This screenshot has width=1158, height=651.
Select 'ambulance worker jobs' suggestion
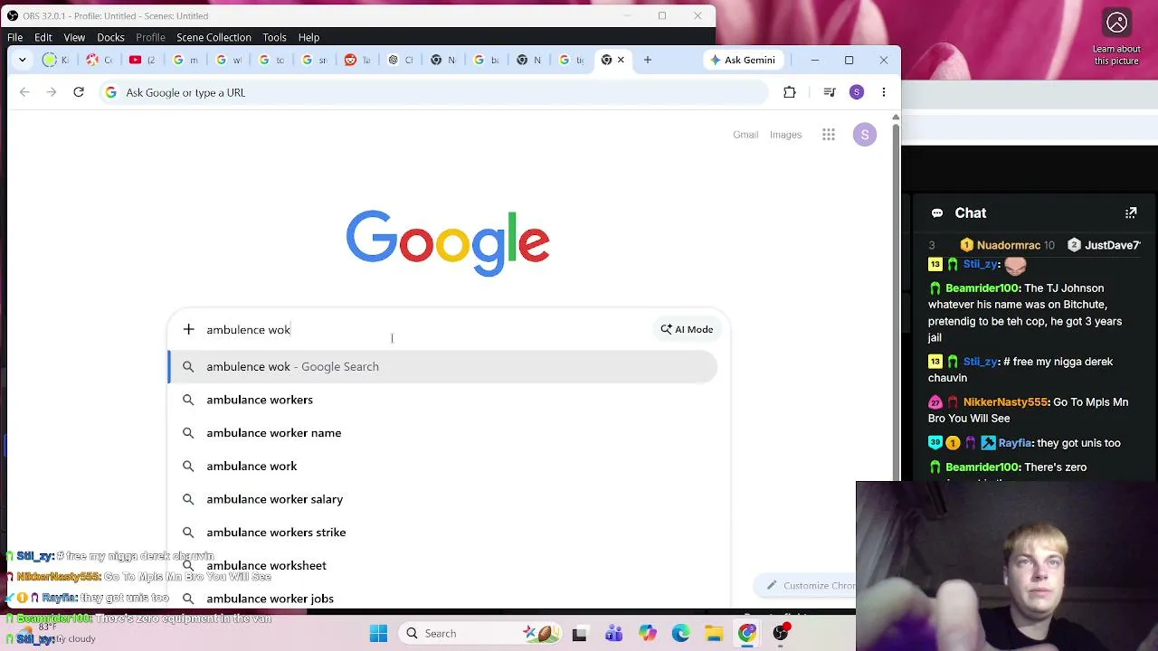443,599
